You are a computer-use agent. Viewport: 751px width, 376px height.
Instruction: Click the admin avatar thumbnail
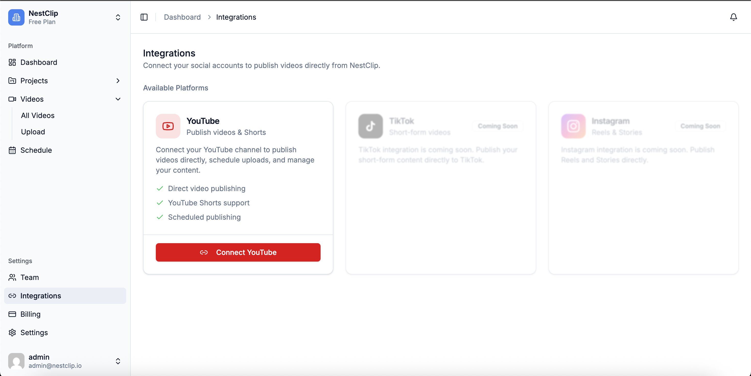click(x=16, y=361)
